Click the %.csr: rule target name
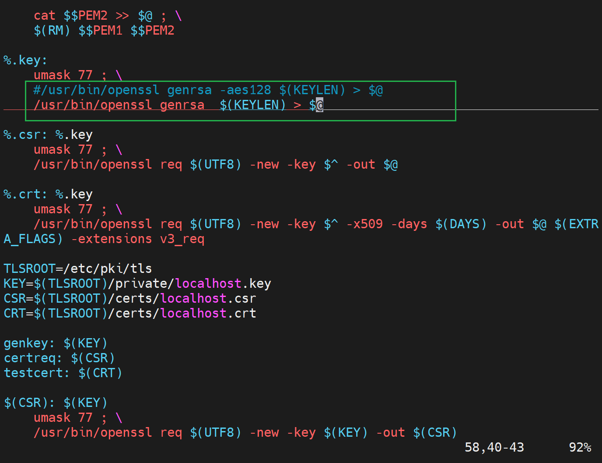Screen dimensions: 602x463 click(x=25, y=135)
